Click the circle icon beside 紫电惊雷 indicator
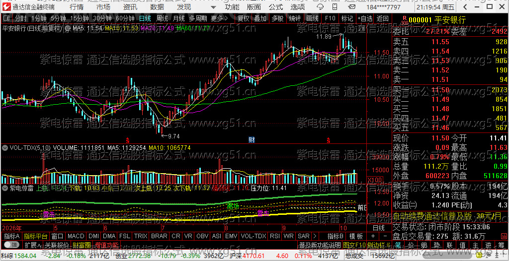Image resolution: width=509 pixels, height=261 pixels. point(5,188)
